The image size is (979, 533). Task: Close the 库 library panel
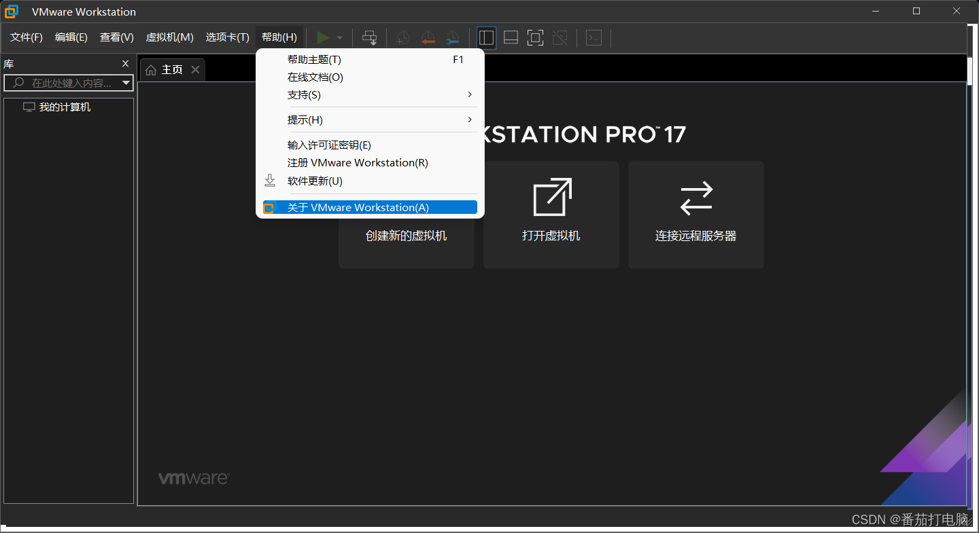[x=125, y=64]
